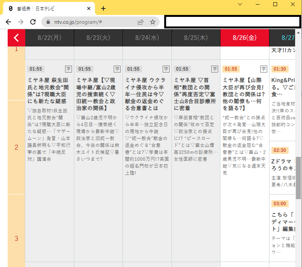Minimize the browser window
302x267 pixels.
click(x=258, y=4)
